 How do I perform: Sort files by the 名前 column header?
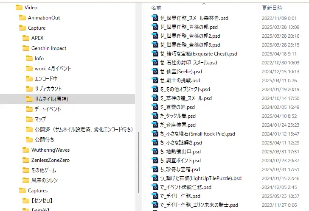(156, 8)
